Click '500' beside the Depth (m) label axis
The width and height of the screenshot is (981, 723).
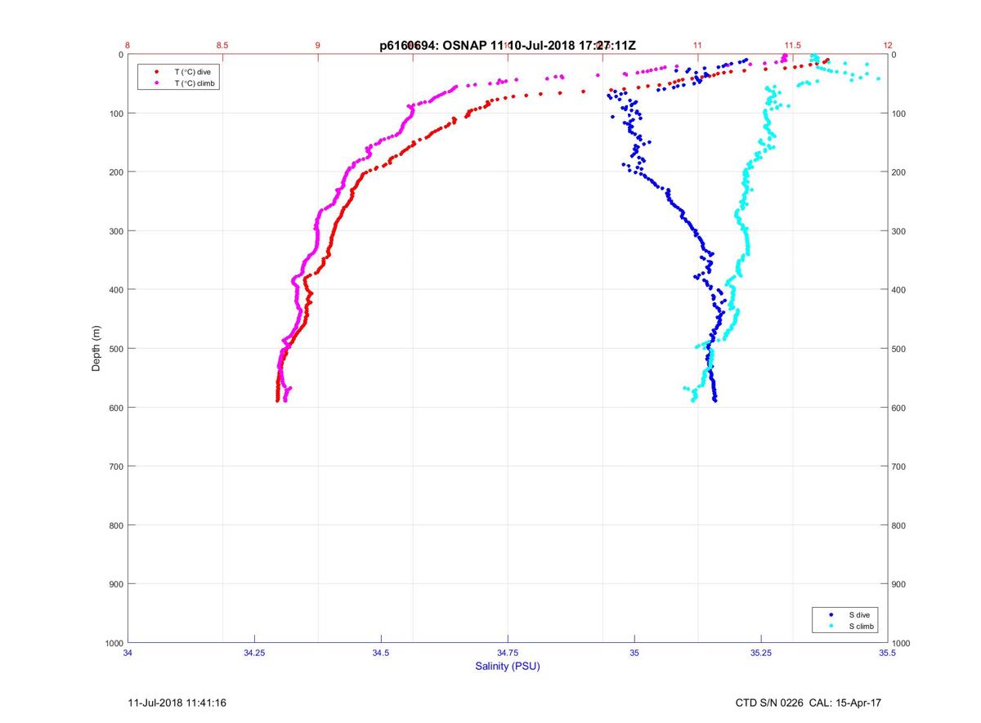pos(116,349)
